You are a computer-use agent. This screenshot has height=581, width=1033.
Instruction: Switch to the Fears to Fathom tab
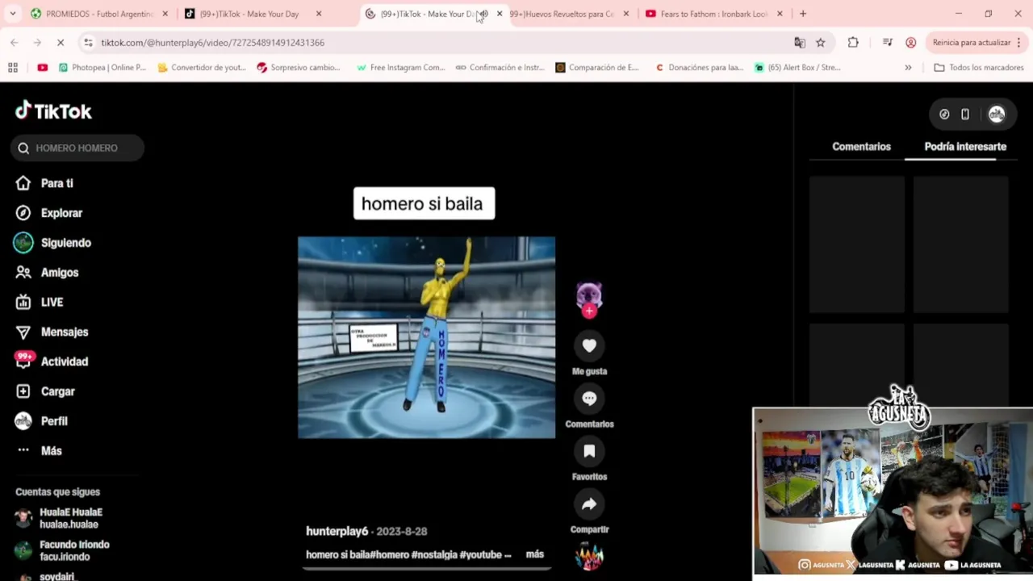[713, 14]
